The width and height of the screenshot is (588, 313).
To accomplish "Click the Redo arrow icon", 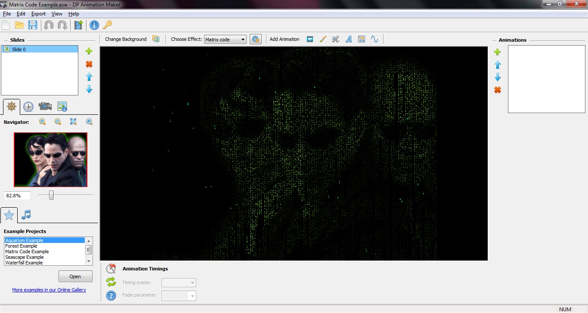I will coord(62,25).
